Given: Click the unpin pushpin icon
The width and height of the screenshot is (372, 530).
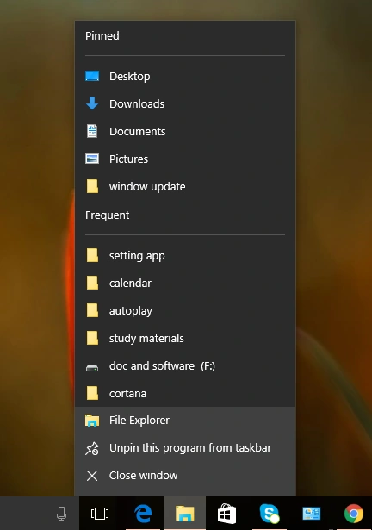Looking at the screenshot, I should pos(92,448).
